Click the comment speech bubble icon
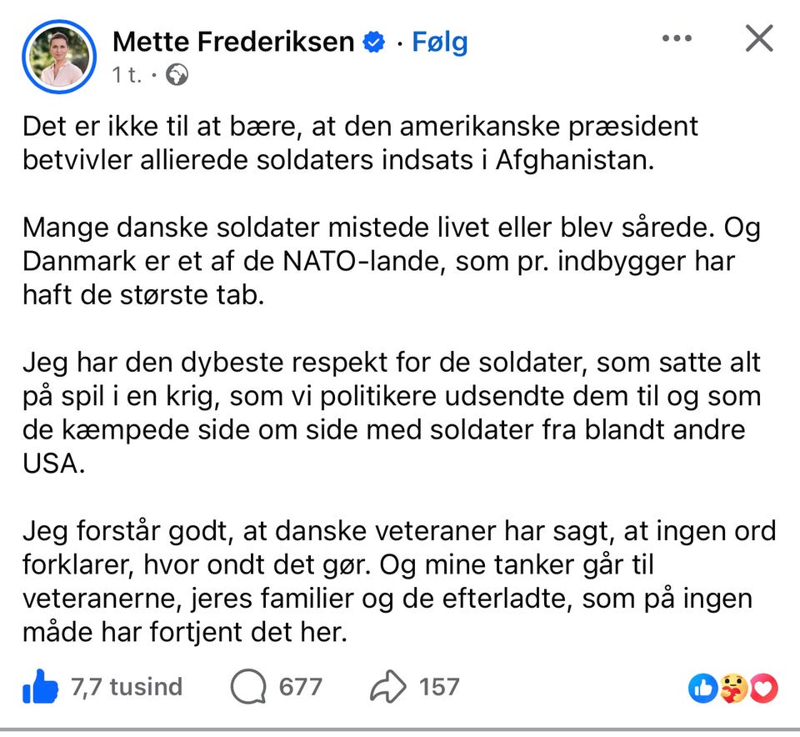The image size is (800, 737). pos(247,687)
